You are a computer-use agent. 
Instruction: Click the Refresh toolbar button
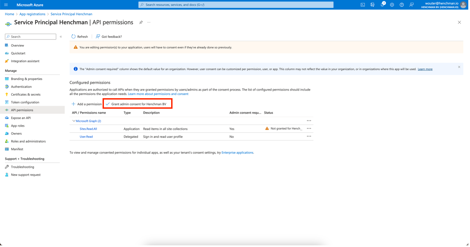coord(79,37)
